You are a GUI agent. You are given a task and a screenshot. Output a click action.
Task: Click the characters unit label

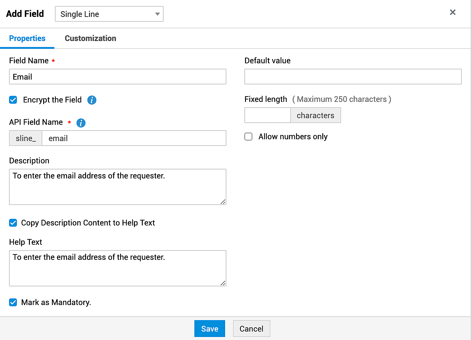click(x=315, y=115)
